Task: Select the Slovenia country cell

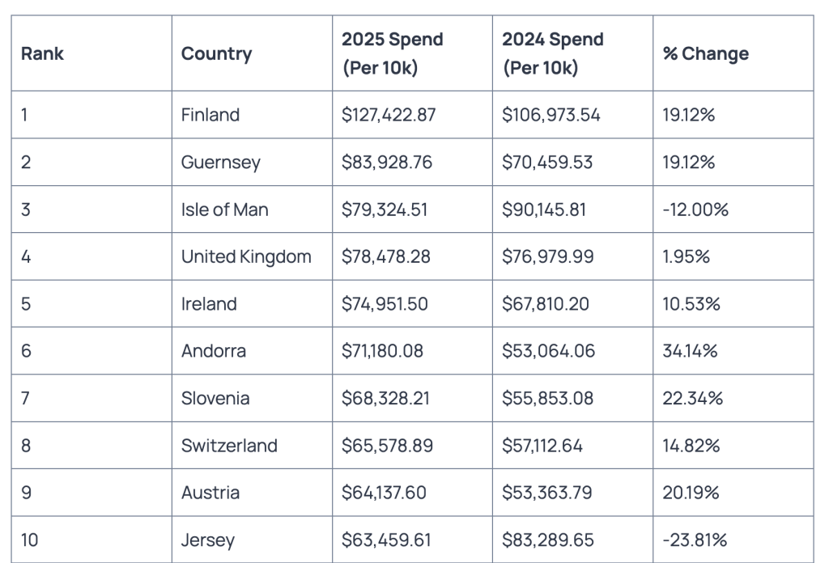Action: point(215,398)
